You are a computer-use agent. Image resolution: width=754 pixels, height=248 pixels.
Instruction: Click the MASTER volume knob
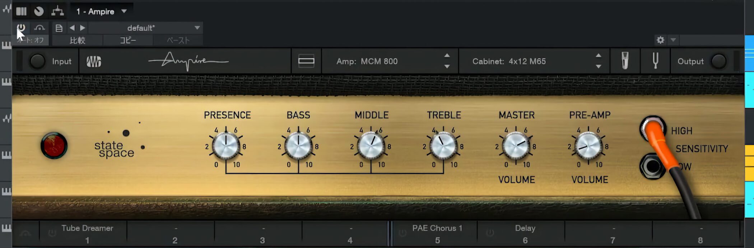click(x=516, y=146)
